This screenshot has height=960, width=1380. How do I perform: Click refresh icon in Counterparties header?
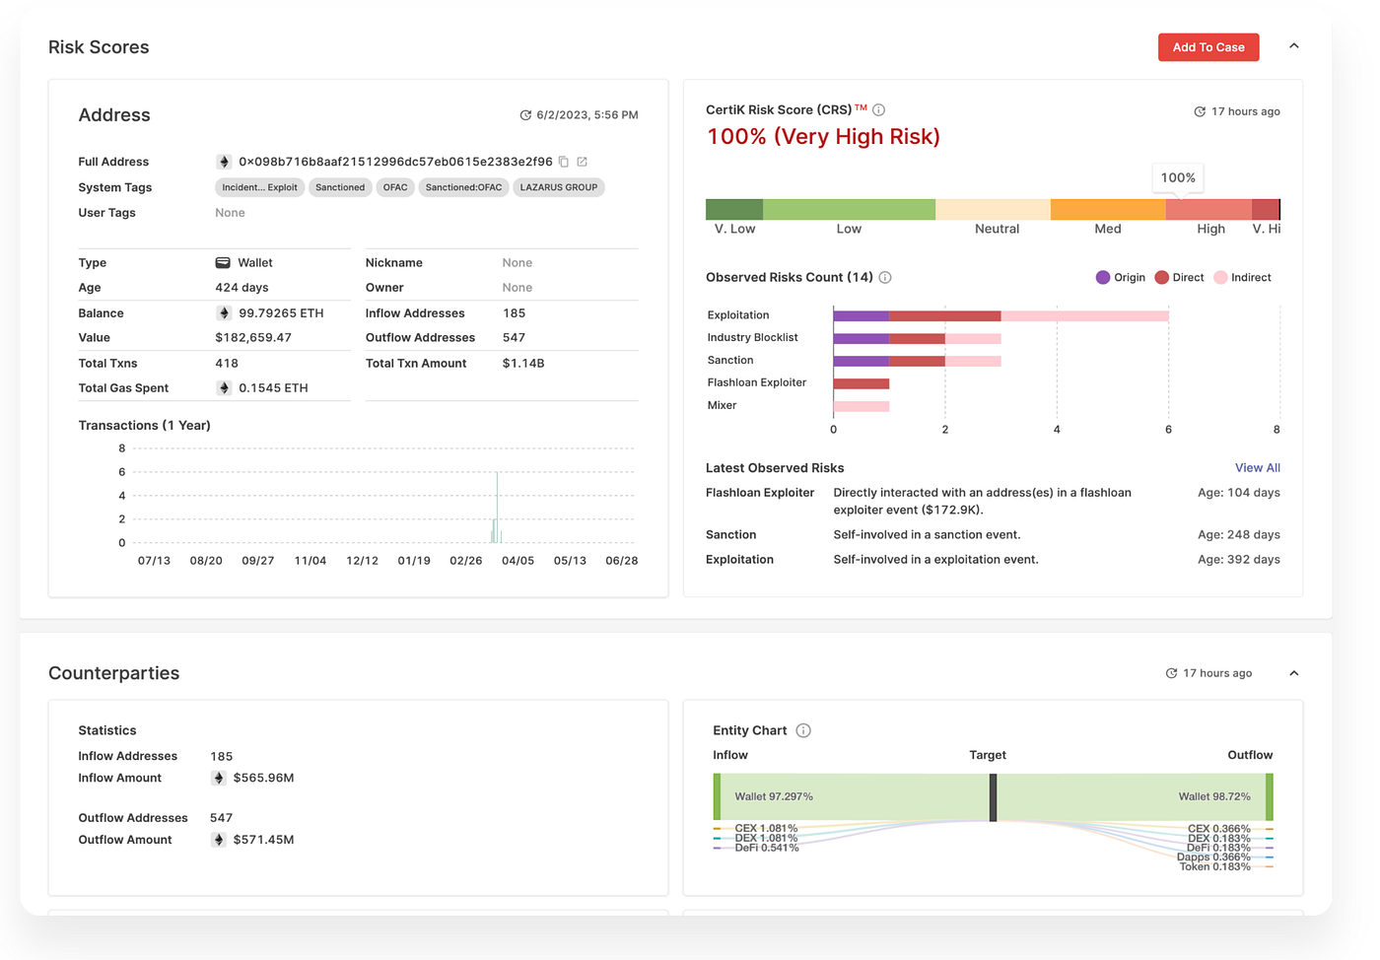[x=1171, y=673]
